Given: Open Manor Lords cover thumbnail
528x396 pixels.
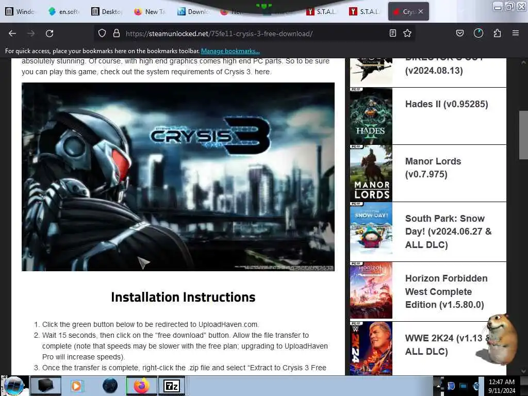Looking at the screenshot, I should pyautogui.click(x=371, y=173).
